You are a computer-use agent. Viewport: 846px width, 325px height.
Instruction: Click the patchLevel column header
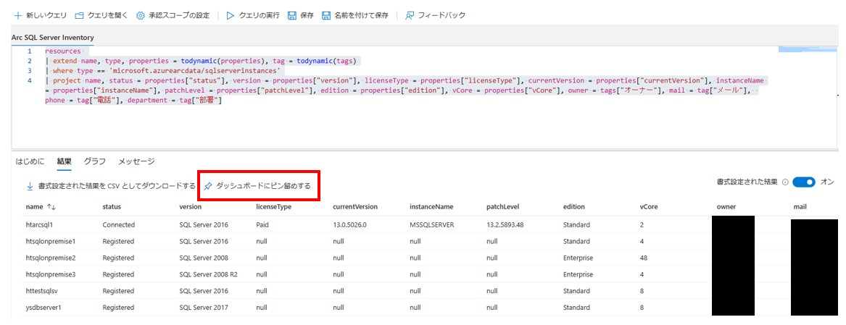502,206
